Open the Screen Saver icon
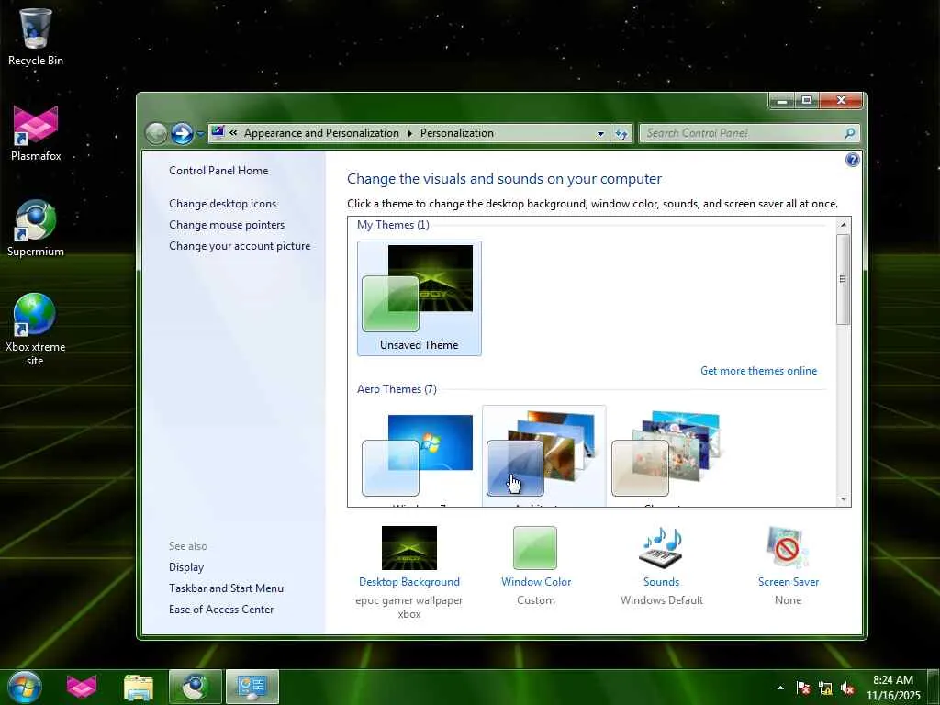940x705 pixels. [788, 548]
